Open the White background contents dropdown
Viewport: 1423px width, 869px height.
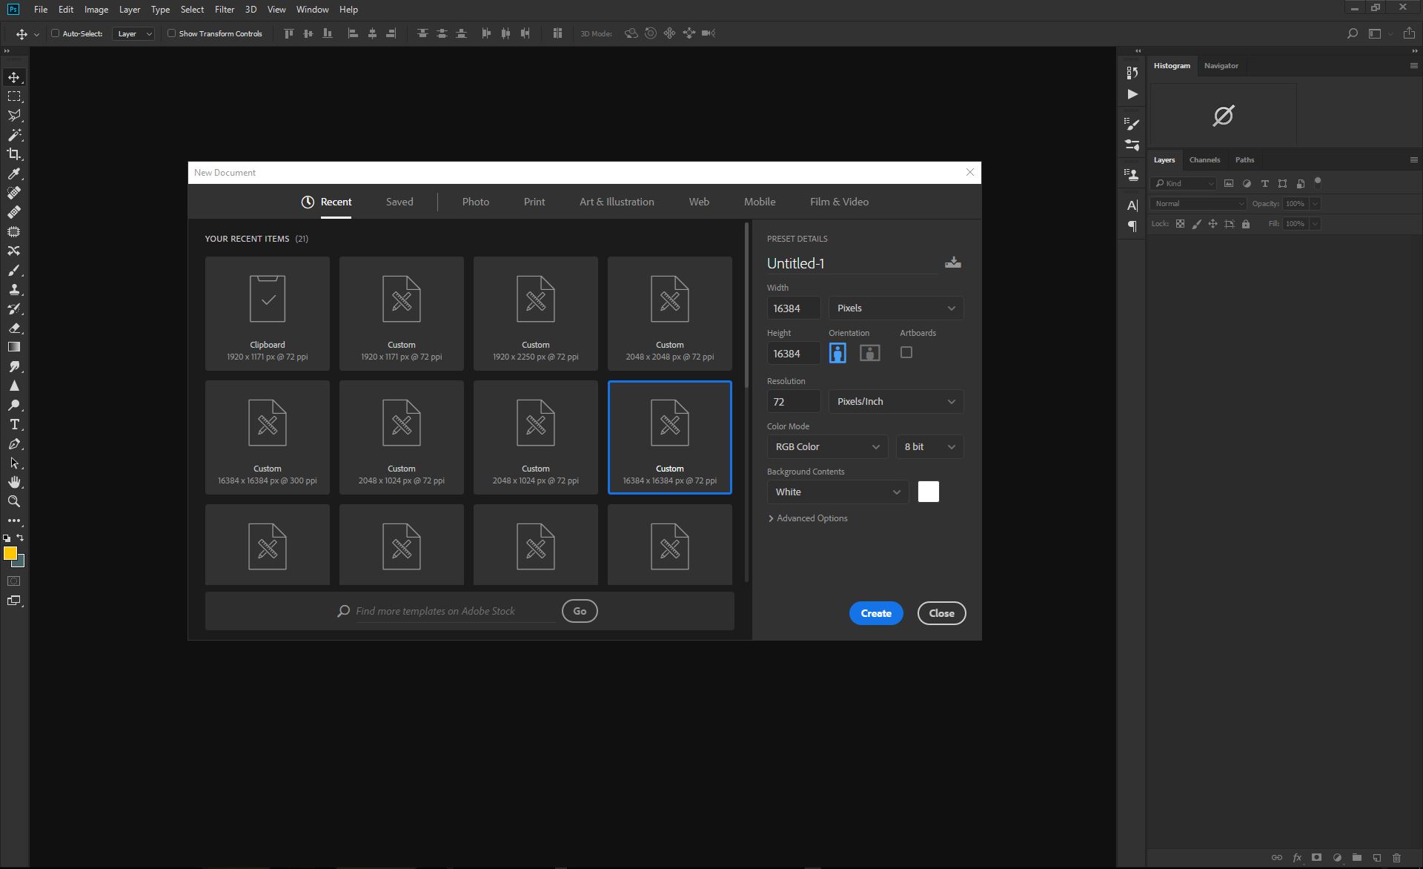click(x=837, y=492)
